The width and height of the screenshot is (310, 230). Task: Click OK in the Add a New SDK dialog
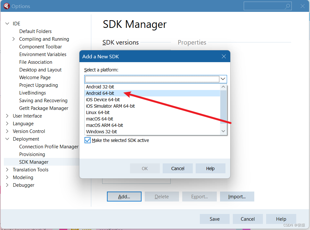[x=145, y=168]
